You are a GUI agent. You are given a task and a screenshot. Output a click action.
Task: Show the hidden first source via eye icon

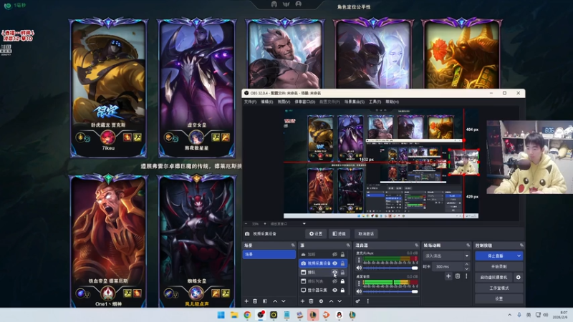(x=334, y=255)
